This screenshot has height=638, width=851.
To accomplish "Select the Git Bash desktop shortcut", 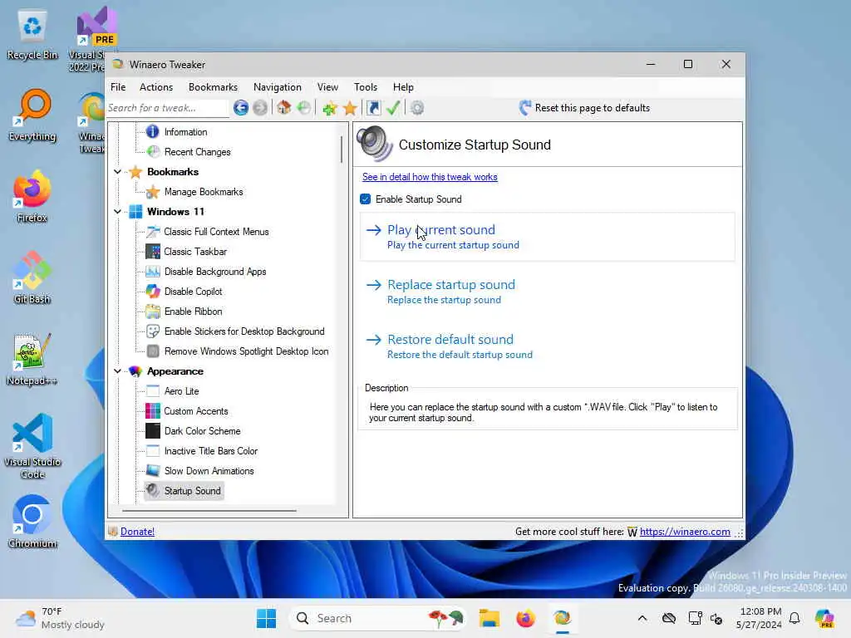I will point(32,277).
